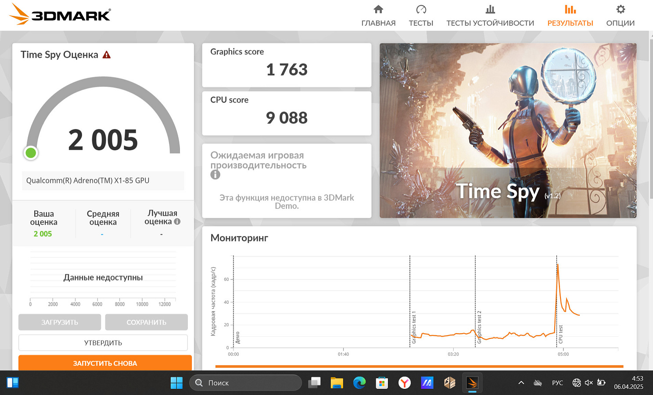Click the OneDrive cloud tray icon
653x395 pixels.
tap(538, 383)
